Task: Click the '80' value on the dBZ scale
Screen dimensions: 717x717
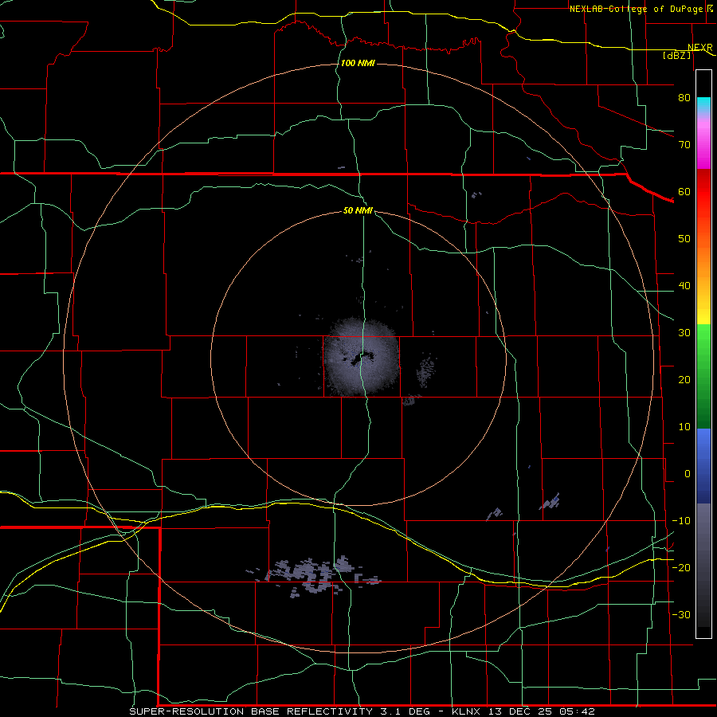Action: tap(684, 97)
